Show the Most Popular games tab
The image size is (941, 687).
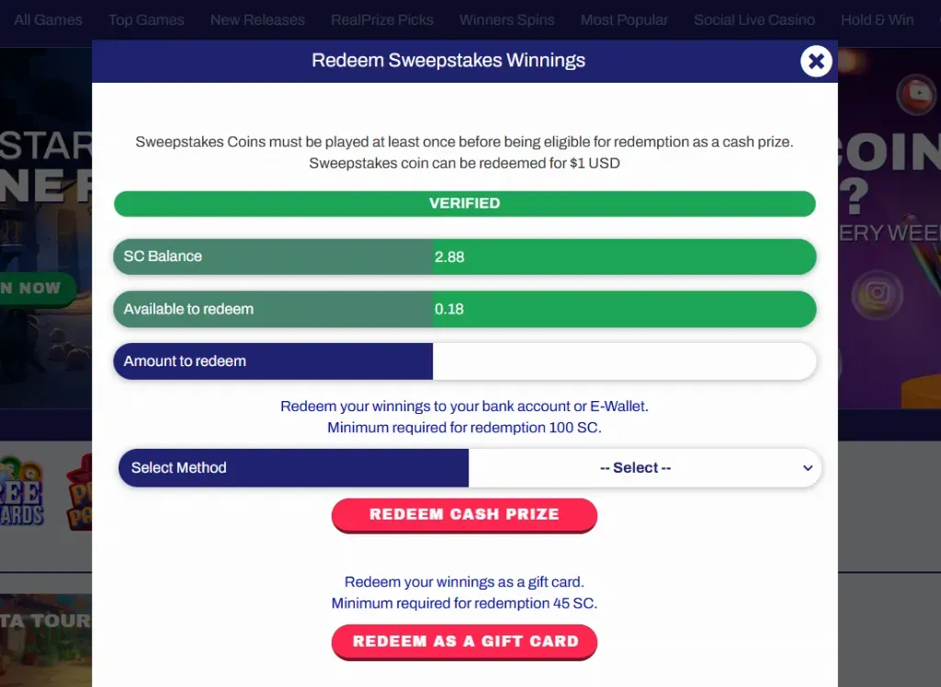[624, 19]
